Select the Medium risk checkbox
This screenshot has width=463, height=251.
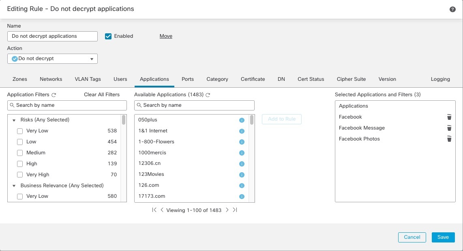coord(19,153)
